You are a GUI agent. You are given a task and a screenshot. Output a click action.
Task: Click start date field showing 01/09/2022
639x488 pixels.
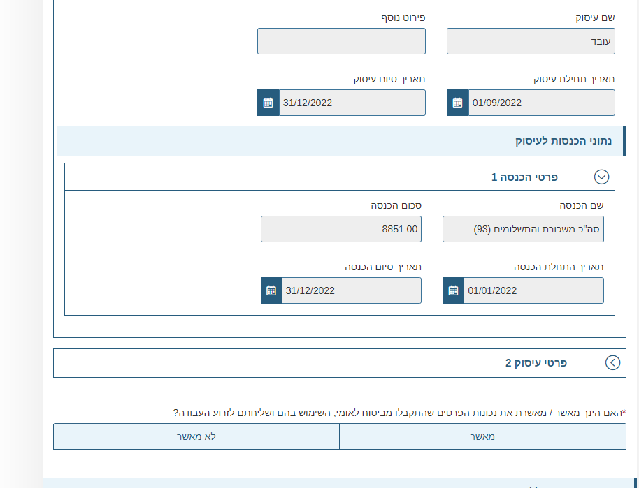(x=542, y=103)
